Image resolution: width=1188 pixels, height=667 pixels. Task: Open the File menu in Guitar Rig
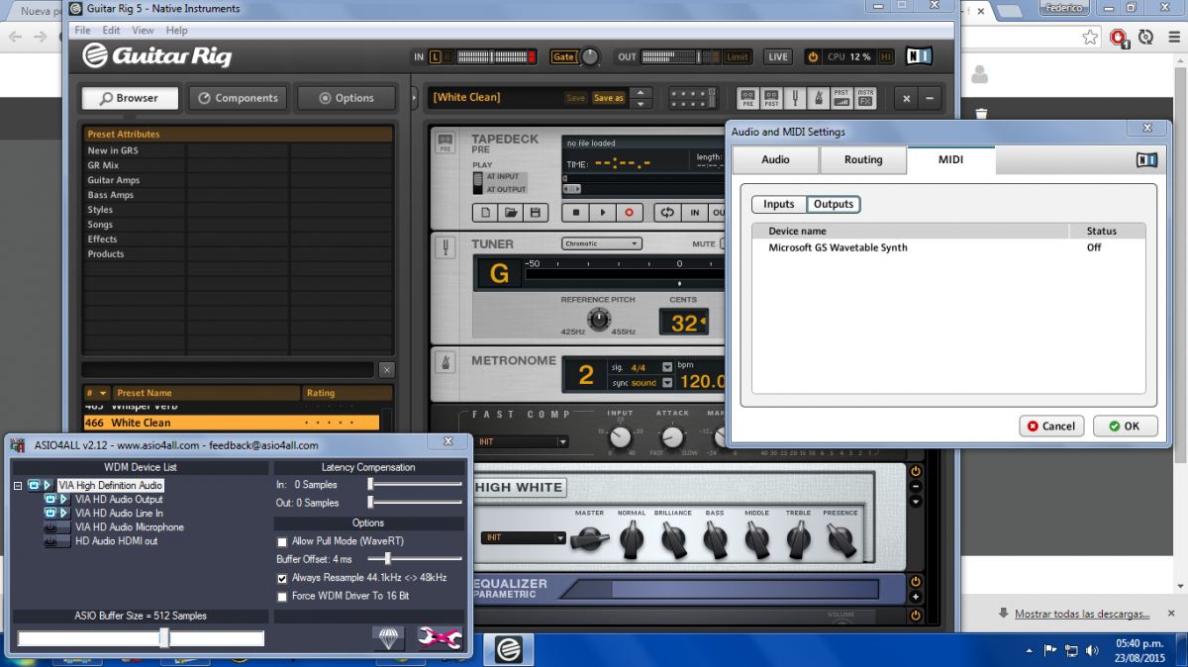click(x=82, y=31)
